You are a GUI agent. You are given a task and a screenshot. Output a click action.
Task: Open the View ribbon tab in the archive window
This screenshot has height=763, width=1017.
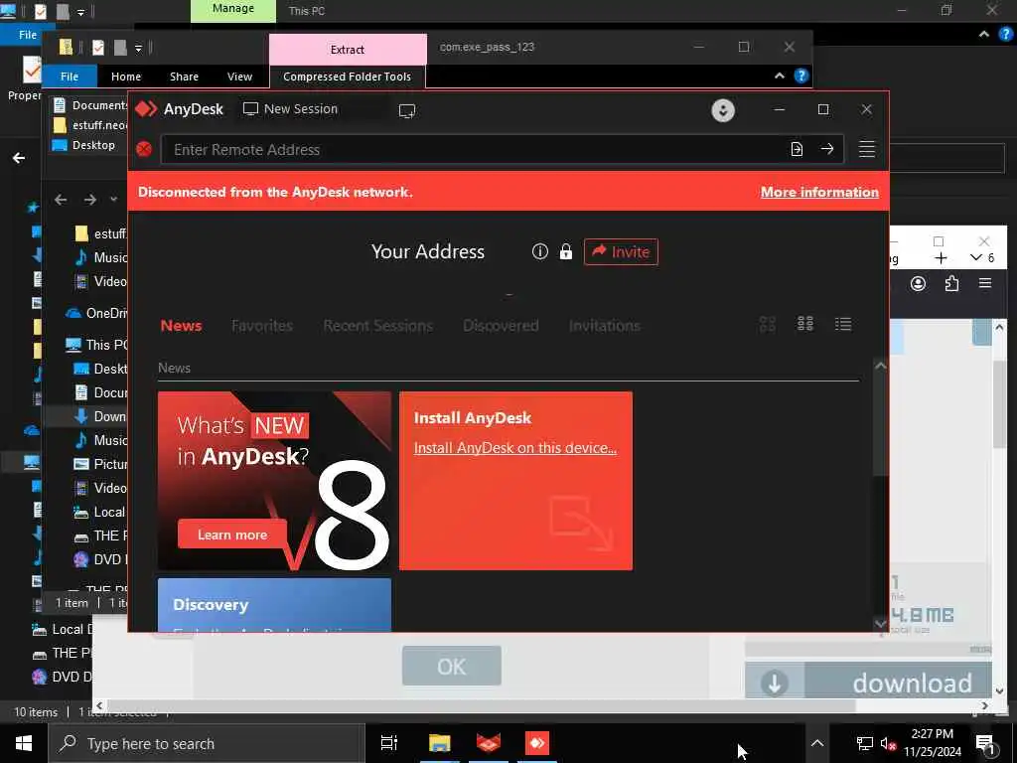239,76
